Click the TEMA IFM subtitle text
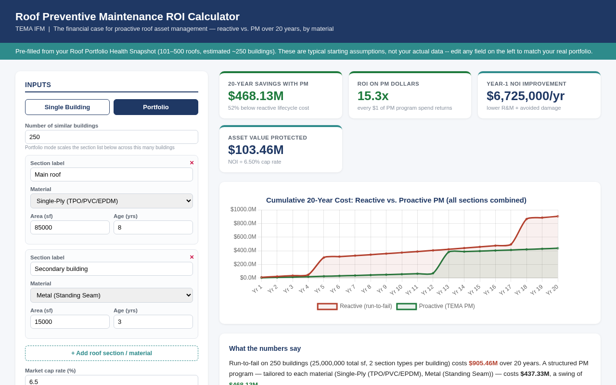The width and height of the screenshot is (616, 385). pyautogui.click(x=174, y=29)
